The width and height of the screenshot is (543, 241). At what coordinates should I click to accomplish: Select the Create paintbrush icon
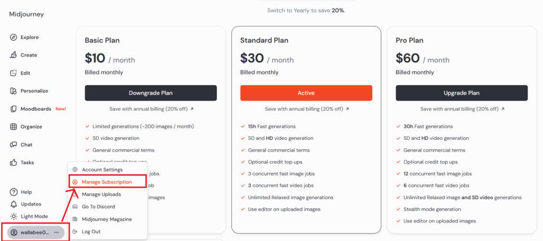tap(13, 55)
